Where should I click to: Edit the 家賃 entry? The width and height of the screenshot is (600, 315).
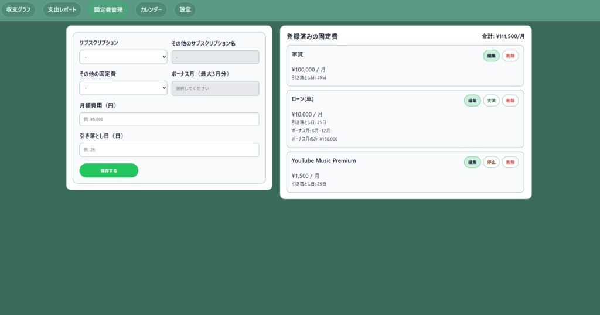click(492, 56)
